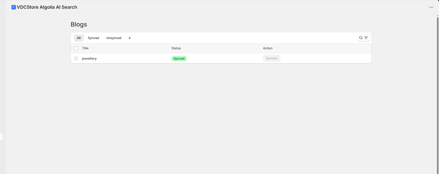The width and height of the screenshot is (439, 174).
Task: Click the Status column header
Action: click(x=176, y=48)
